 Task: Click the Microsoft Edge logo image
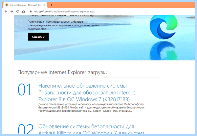click(x=164, y=27)
